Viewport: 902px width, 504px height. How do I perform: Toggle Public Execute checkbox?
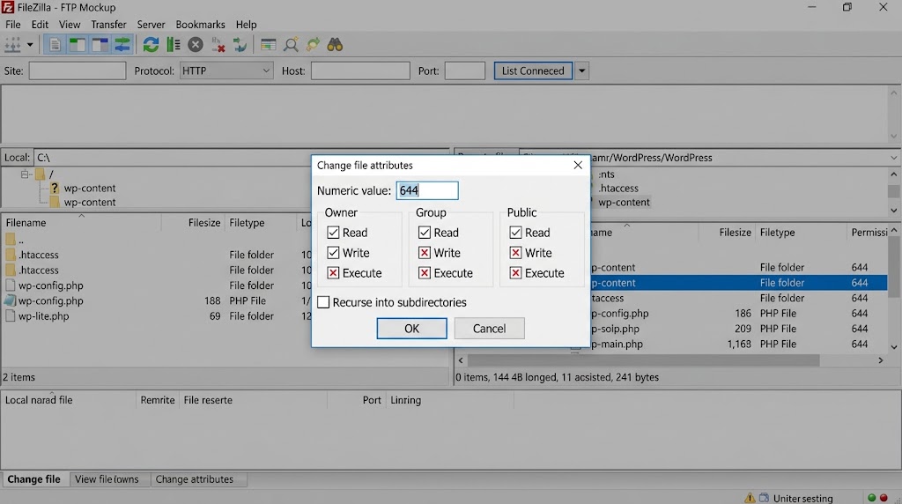(515, 273)
